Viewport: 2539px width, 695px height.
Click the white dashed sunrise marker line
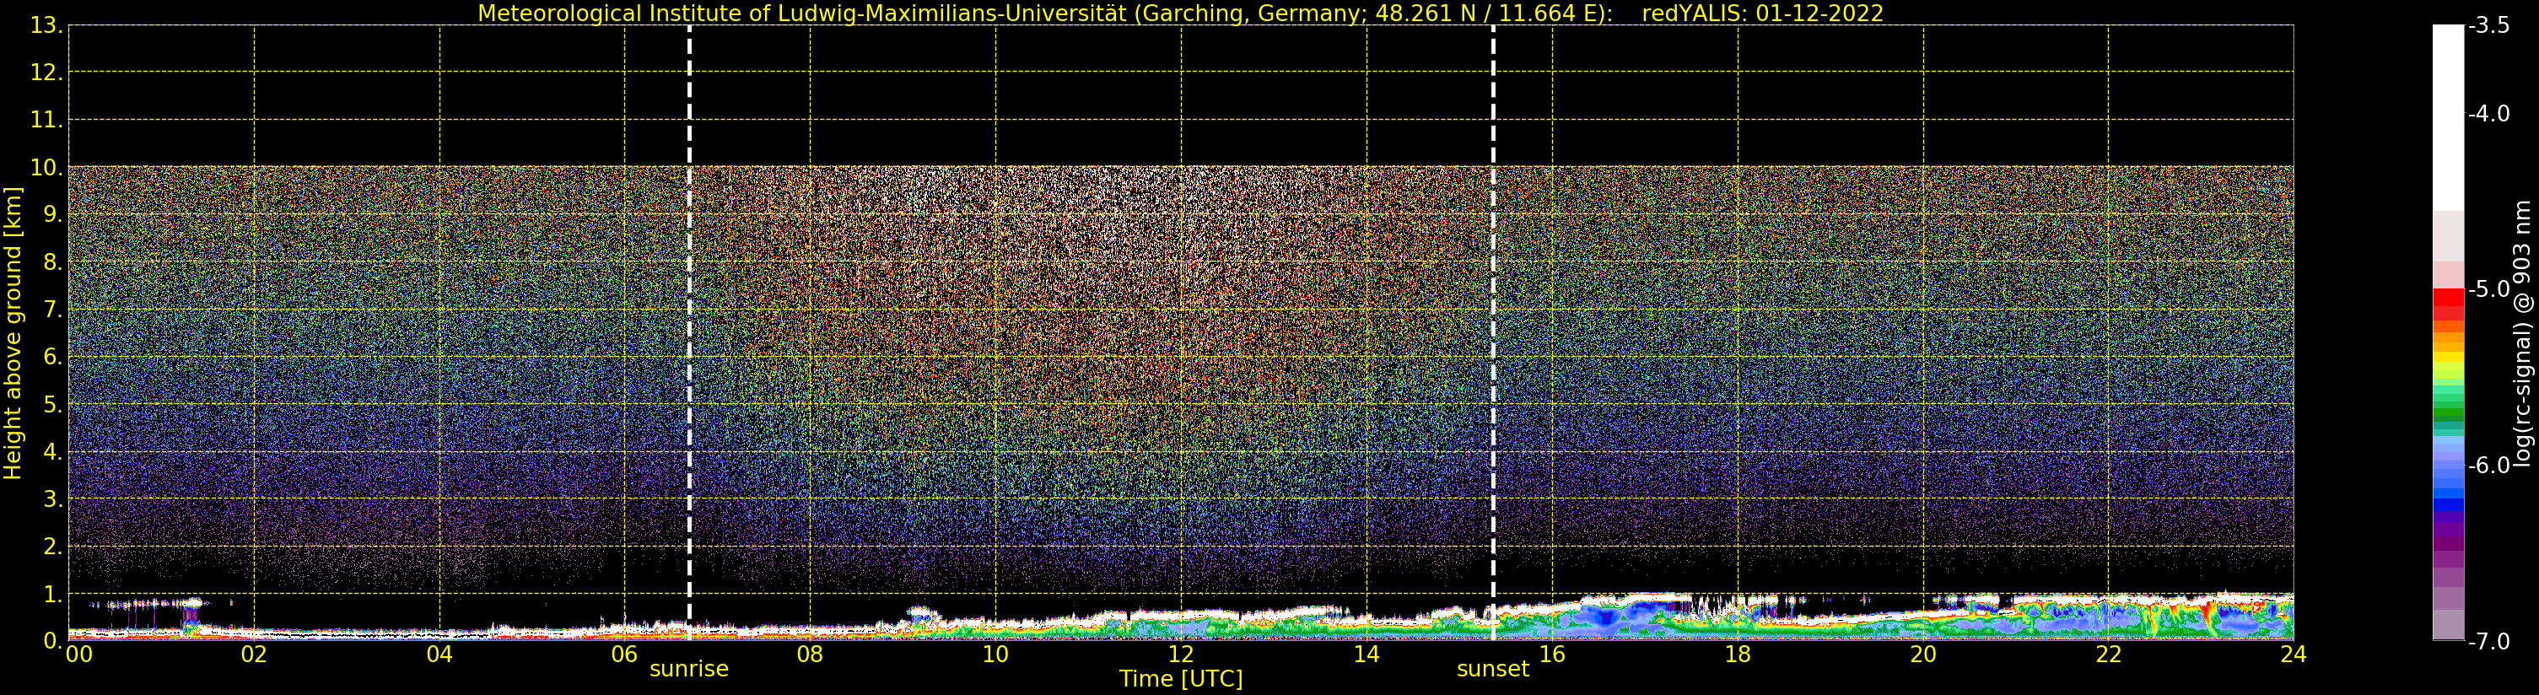tap(689, 333)
